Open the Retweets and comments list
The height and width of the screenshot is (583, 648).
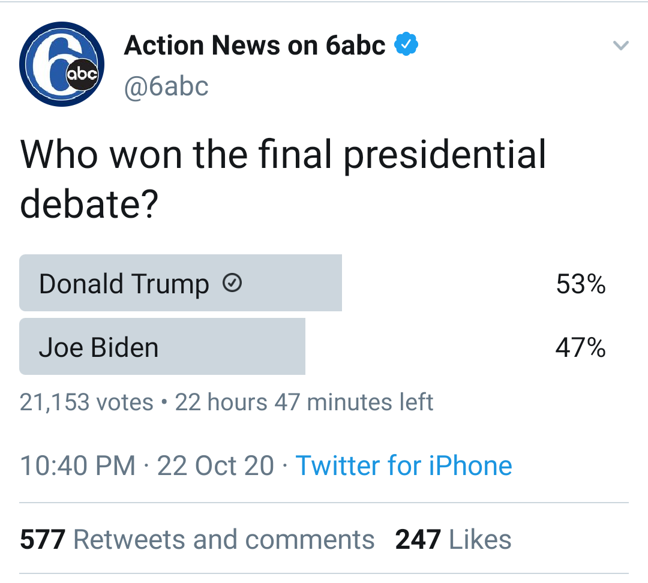click(224, 539)
